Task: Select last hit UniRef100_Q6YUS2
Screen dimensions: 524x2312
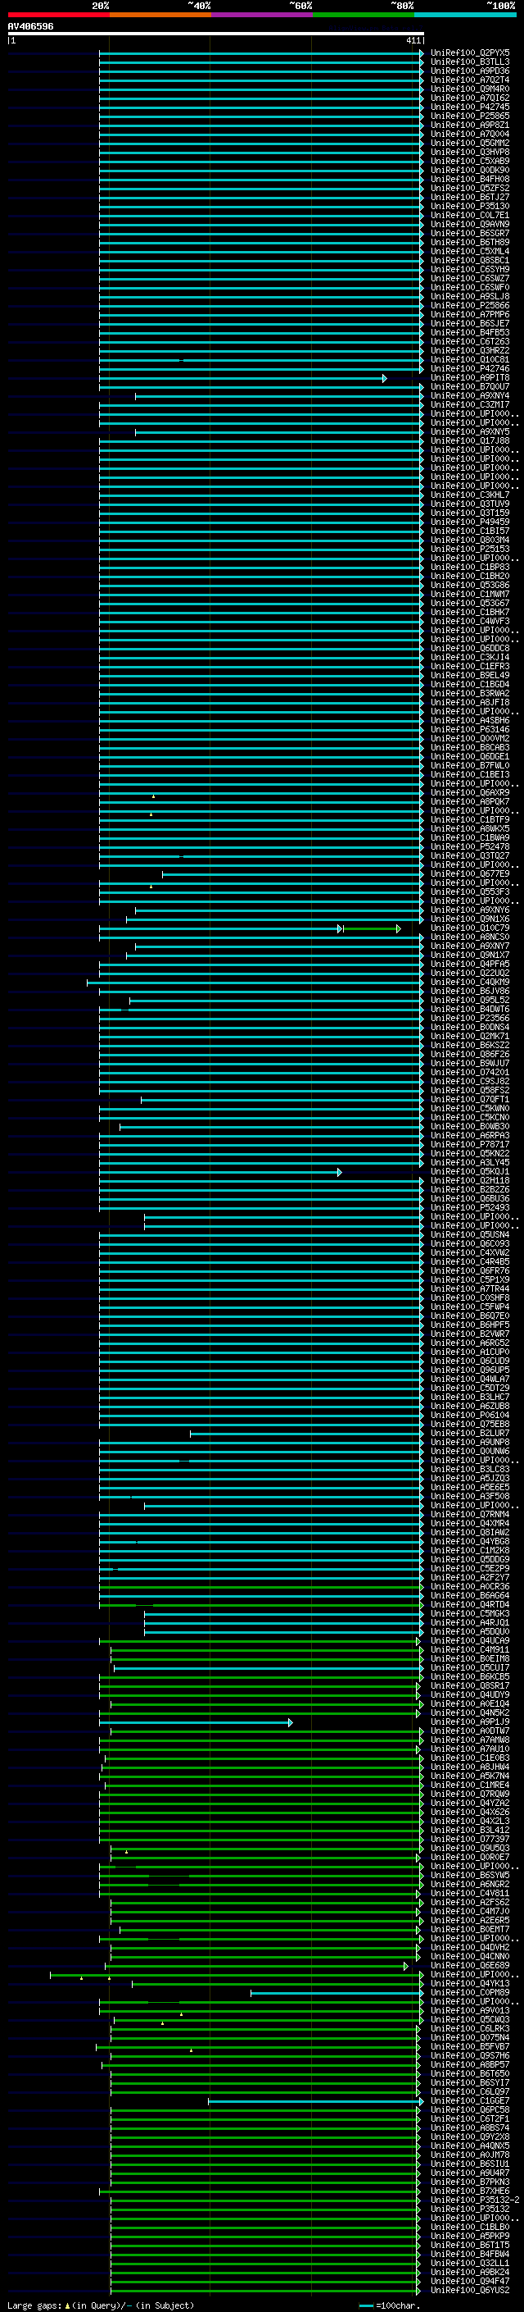Action: click(x=470, y=2291)
